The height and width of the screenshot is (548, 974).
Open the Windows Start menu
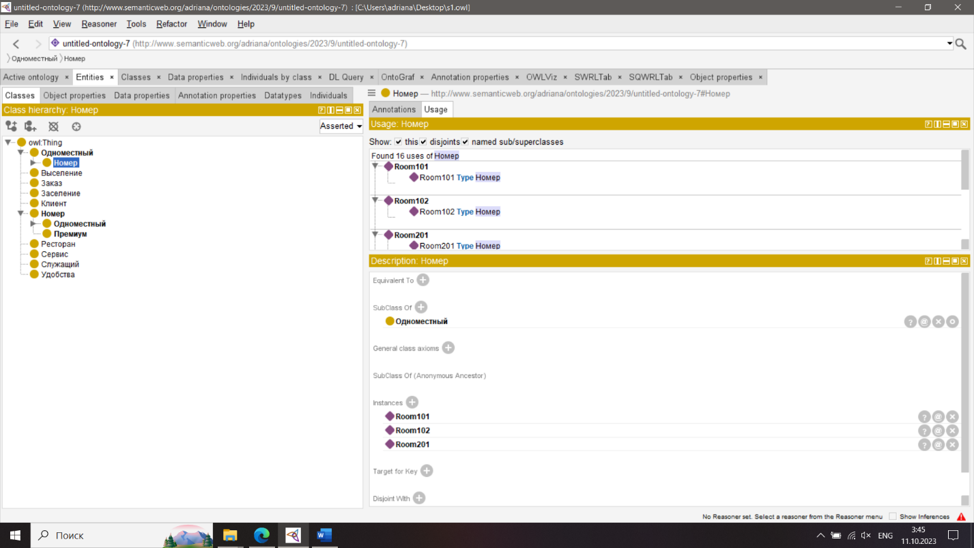pos(15,536)
